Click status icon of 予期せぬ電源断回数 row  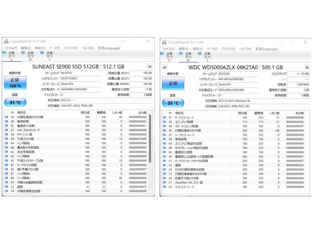[7, 182]
